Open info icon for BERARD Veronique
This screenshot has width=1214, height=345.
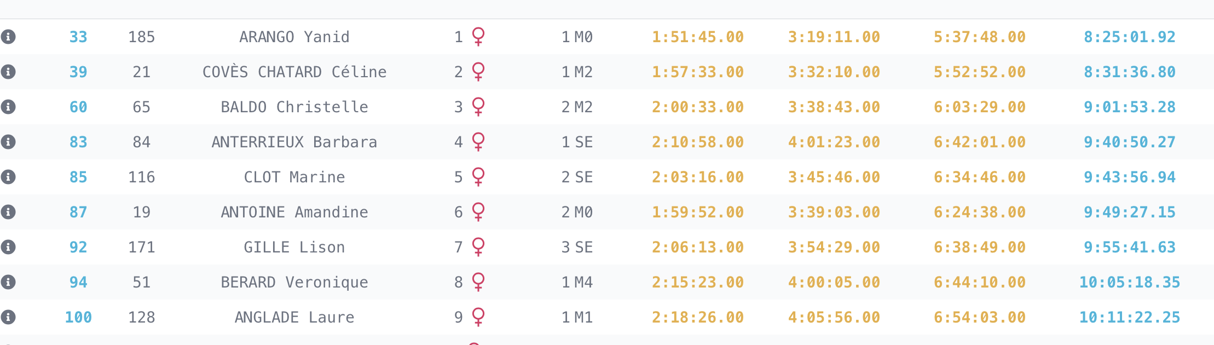click(x=8, y=282)
